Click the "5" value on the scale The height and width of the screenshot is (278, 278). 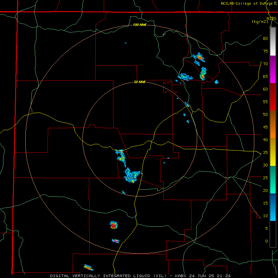click(267, 229)
